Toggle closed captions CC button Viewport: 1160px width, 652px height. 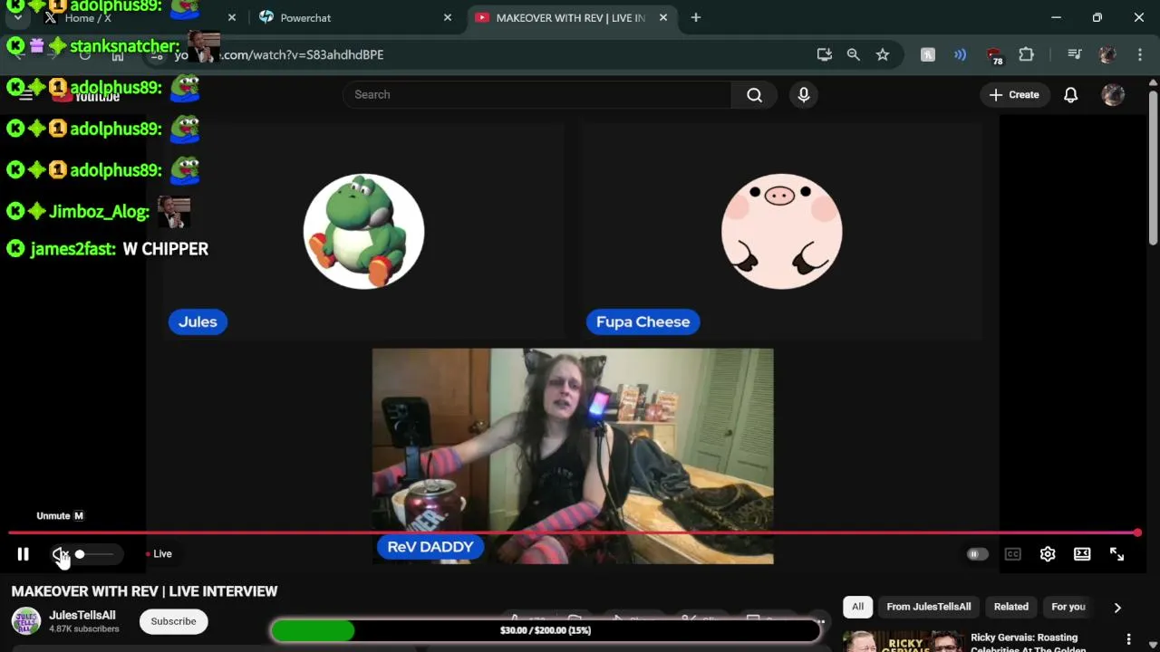(1012, 554)
